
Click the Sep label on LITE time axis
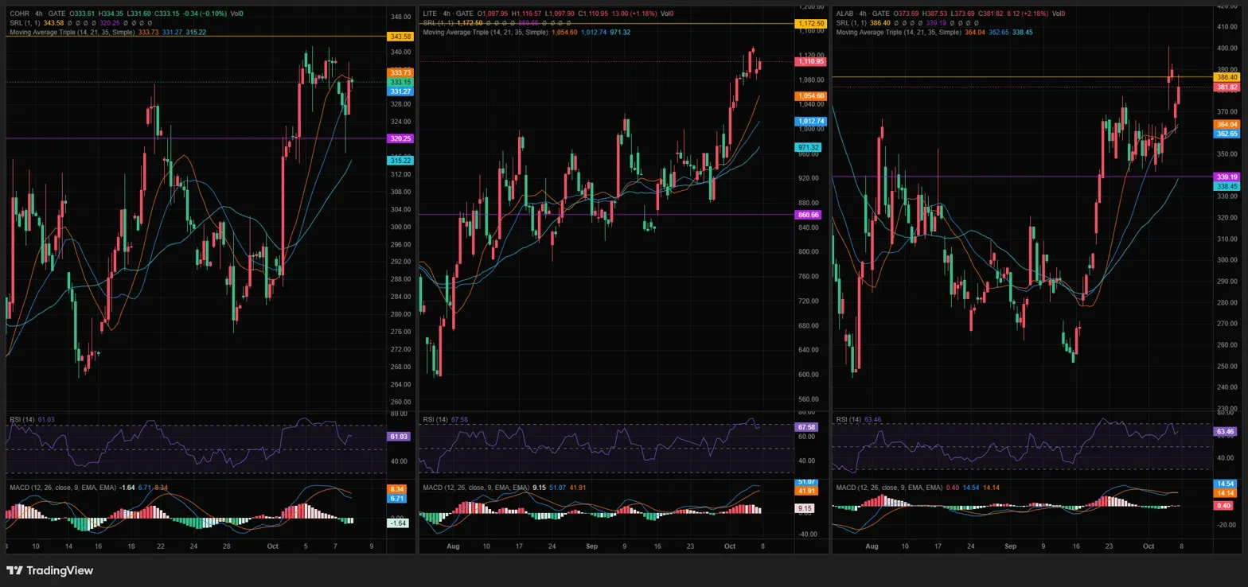pos(591,546)
